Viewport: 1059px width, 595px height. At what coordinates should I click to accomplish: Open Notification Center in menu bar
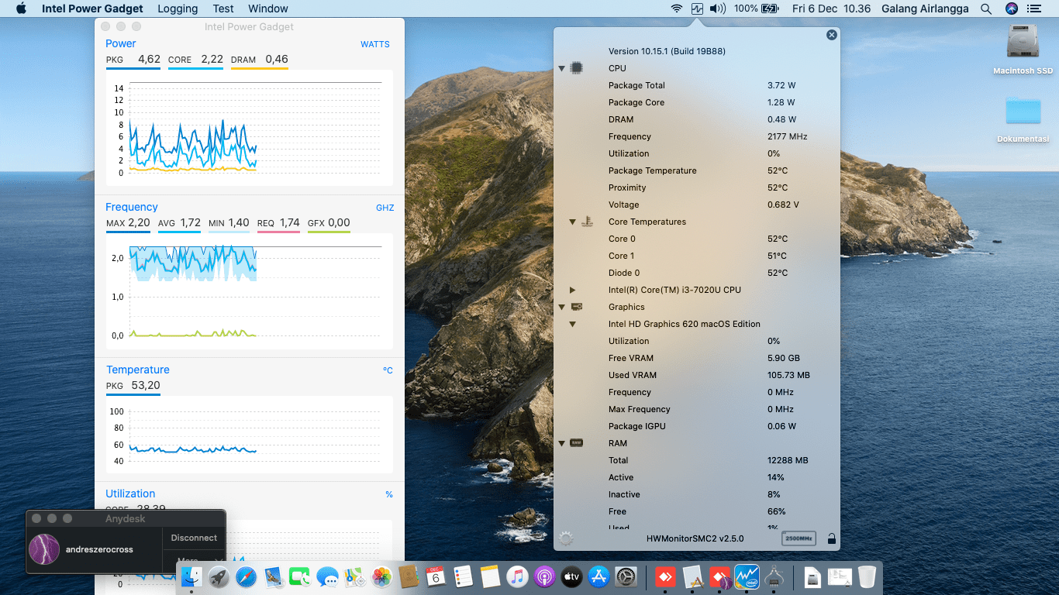pyautogui.click(x=1034, y=9)
